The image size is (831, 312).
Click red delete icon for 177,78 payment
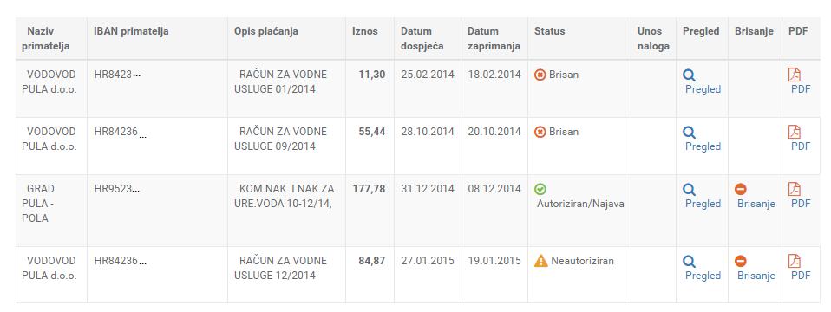(x=741, y=189)
